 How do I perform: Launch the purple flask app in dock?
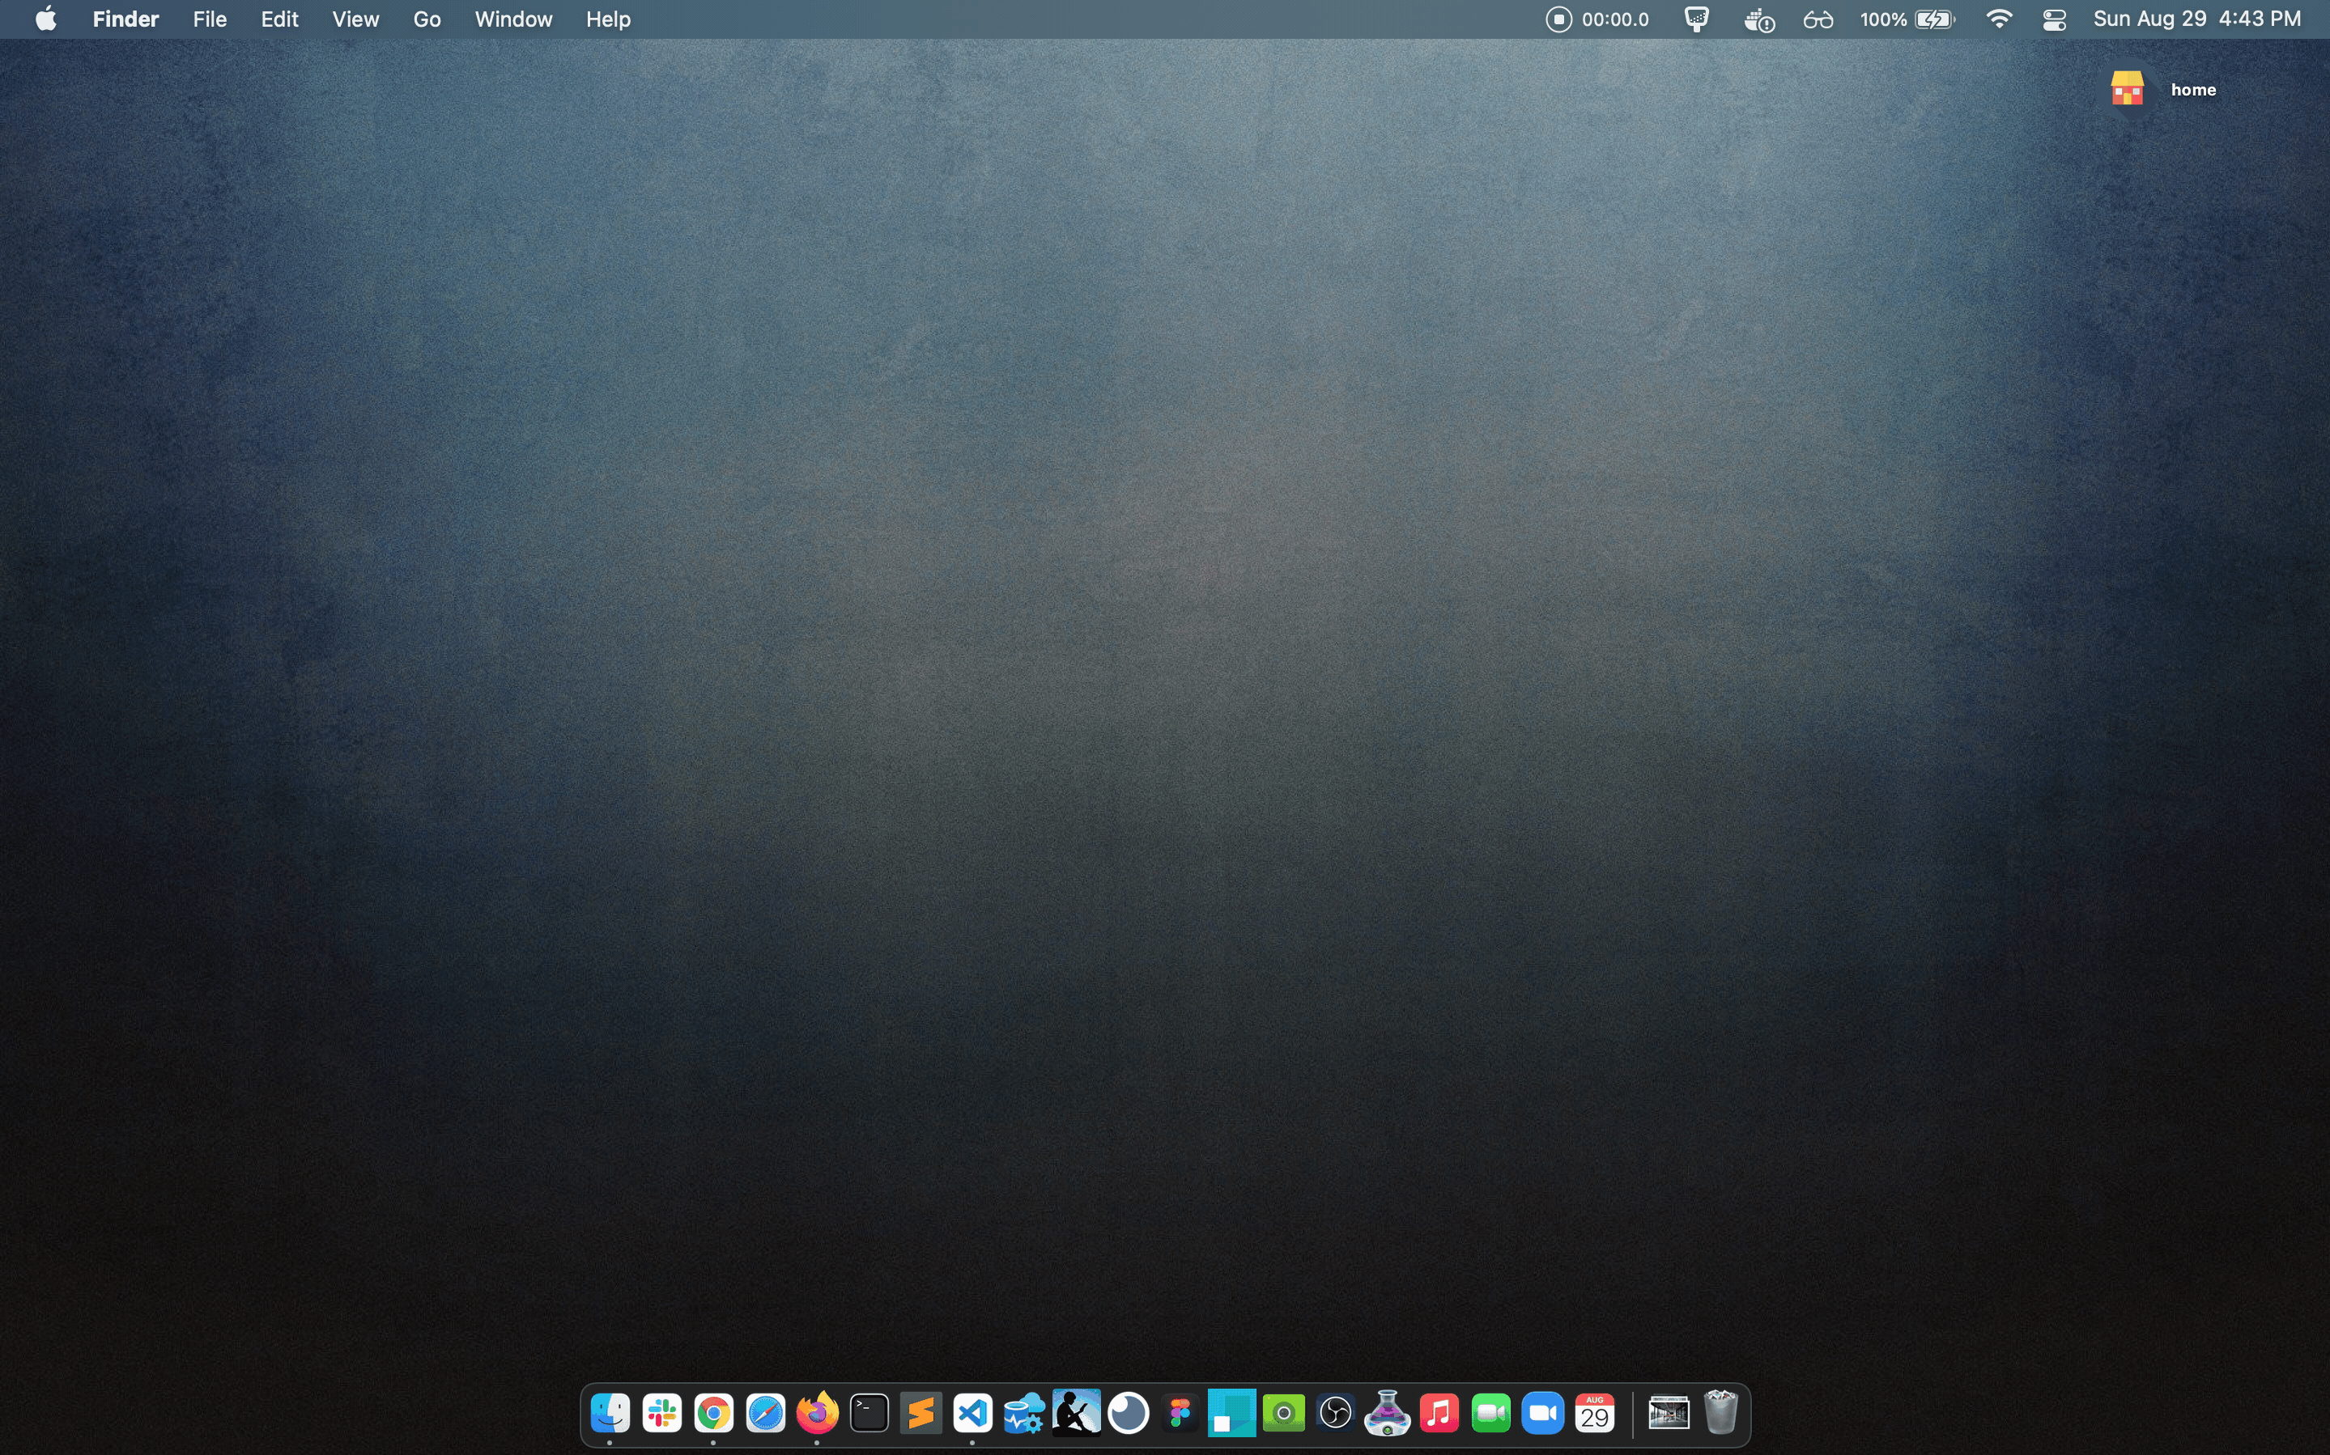point(1387,1413)
